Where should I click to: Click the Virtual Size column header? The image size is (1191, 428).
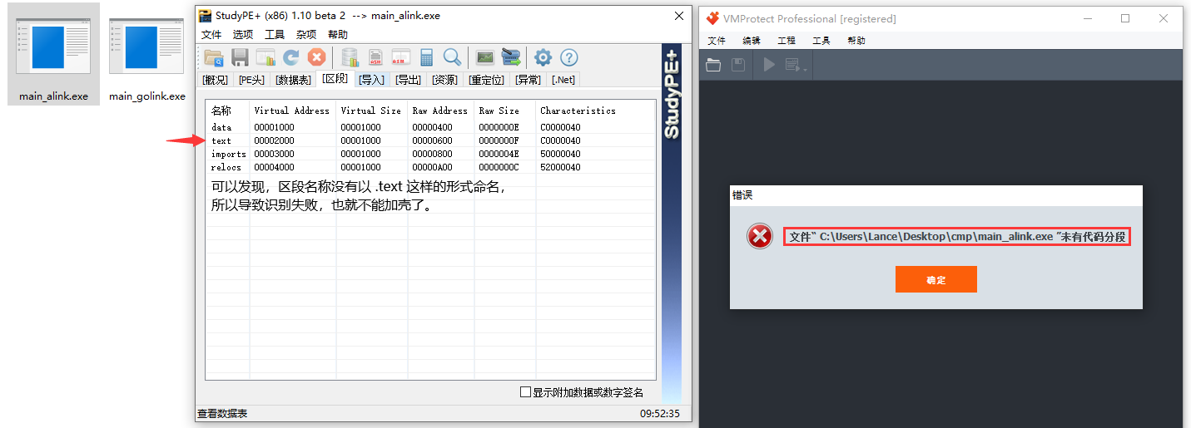[371, 110]
